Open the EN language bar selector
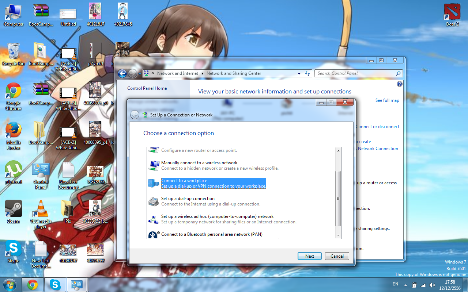 (x=395, y=284)
